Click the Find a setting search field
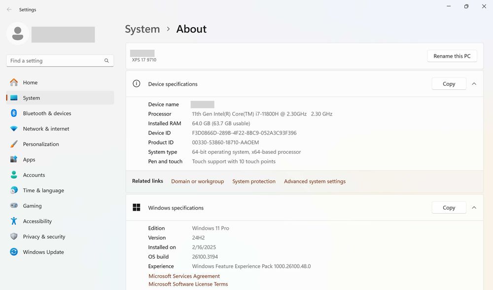The width and height of the screenshot is (493, 290). (x=60, y=61)
